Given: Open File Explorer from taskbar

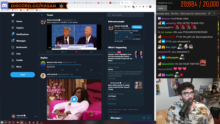Looking at the screenshot, I should point(18,123).
